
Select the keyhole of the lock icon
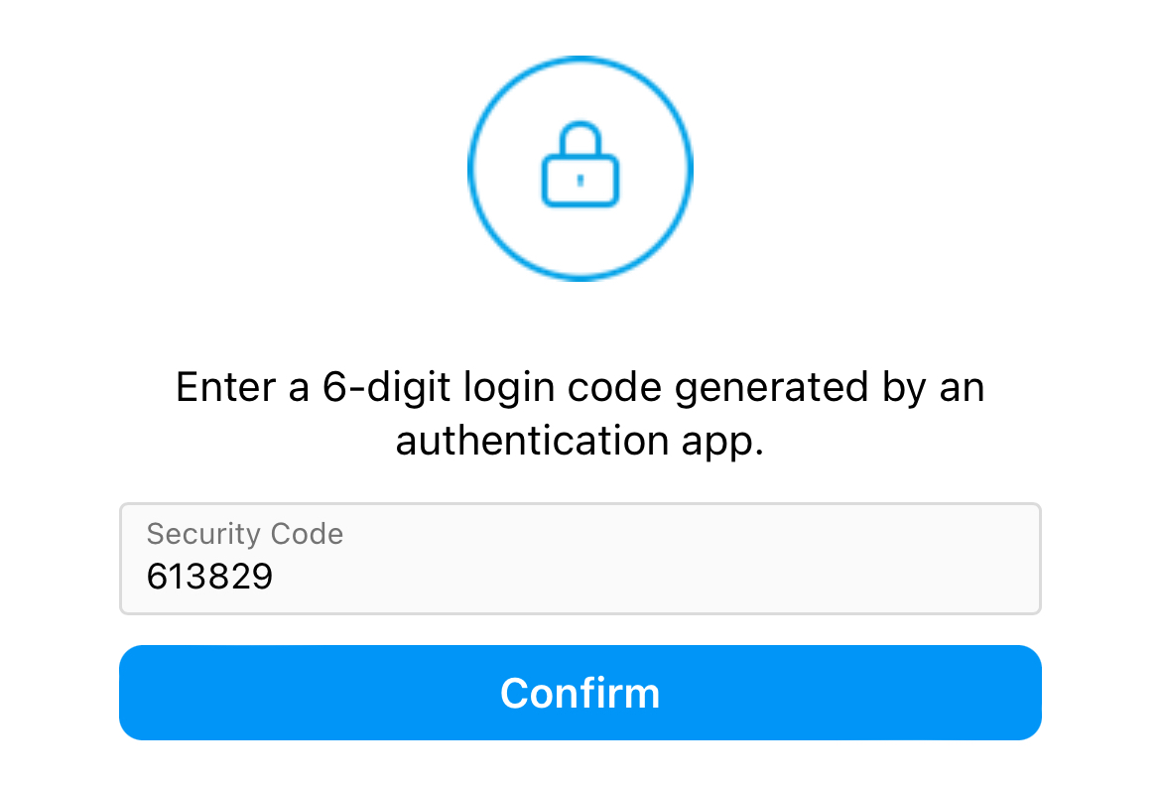click(x=580, y=180)
